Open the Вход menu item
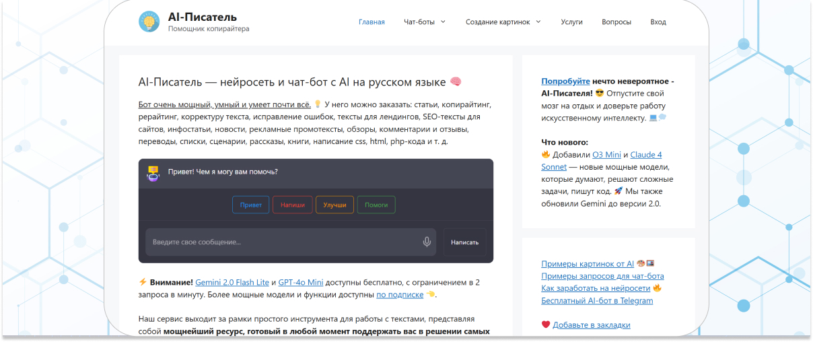This screenshot has width=813, height=342. pyautogui.click(x=658, y=22)
